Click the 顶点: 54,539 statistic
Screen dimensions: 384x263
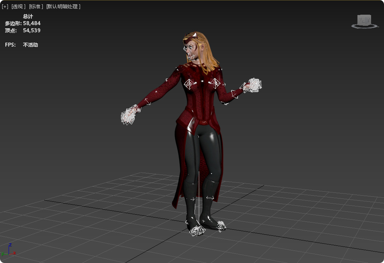pos(23,30)
